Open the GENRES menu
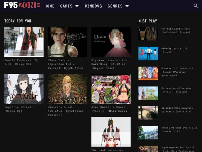The image size is (202, 152). [x=115, y=6]
